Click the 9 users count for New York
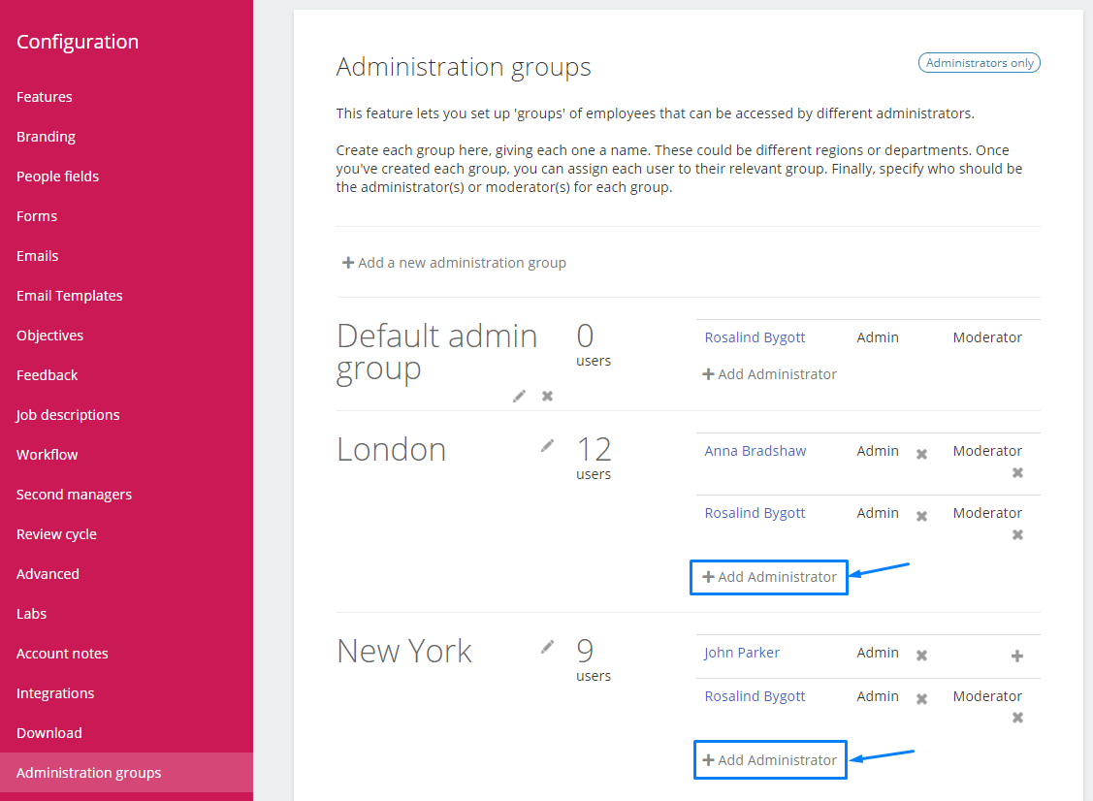 click(594, 659)
